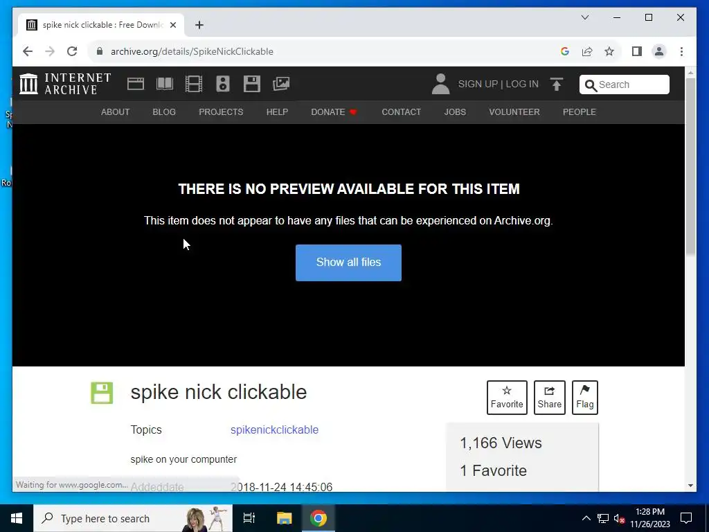The height and width of the screenshot is (532, 709).
Task: Open Task View on the taskbar
Action: [x=249, y=518]
